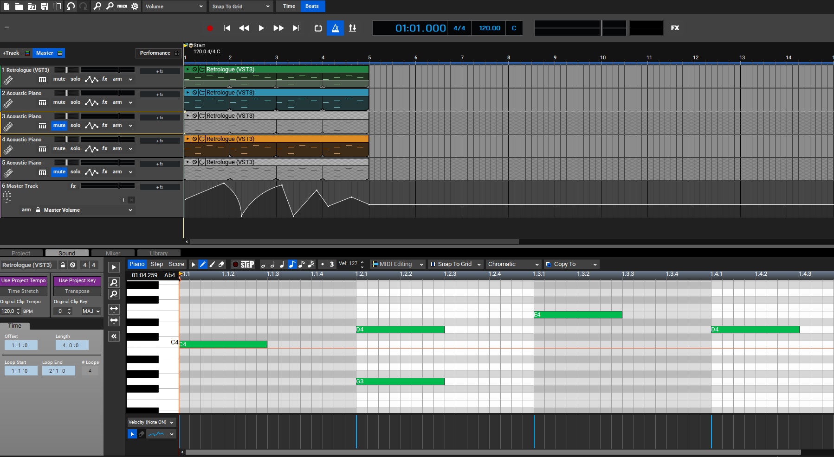Open MIDI settings icon in top toolbar

pyautogui.click(x=122, y=6)
